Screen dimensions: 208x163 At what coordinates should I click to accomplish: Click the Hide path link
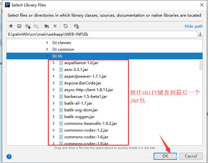pyautogui.click(x=194, y=26)
